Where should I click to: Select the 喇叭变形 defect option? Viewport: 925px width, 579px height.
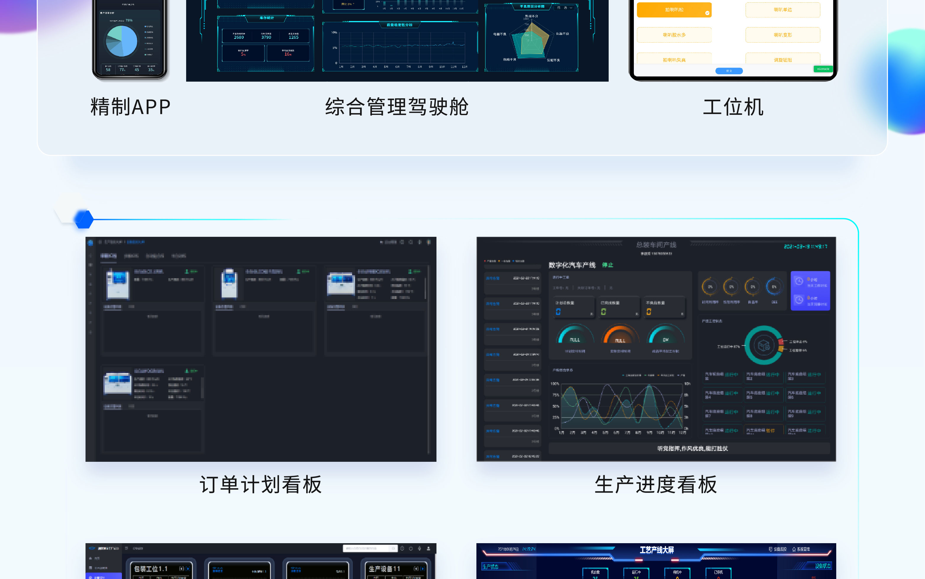[782, 35]
